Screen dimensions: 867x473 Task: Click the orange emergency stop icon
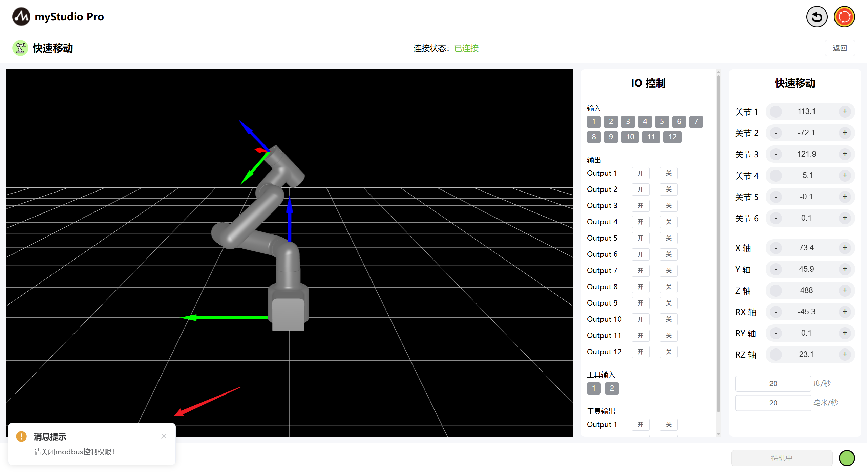coord(844,17)
